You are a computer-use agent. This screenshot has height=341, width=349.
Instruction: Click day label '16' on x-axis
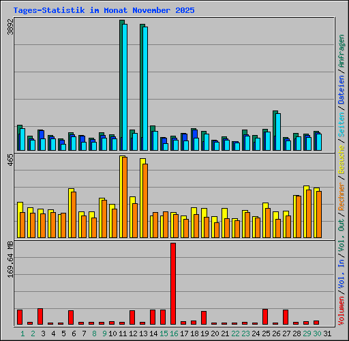tap(174, 333)
